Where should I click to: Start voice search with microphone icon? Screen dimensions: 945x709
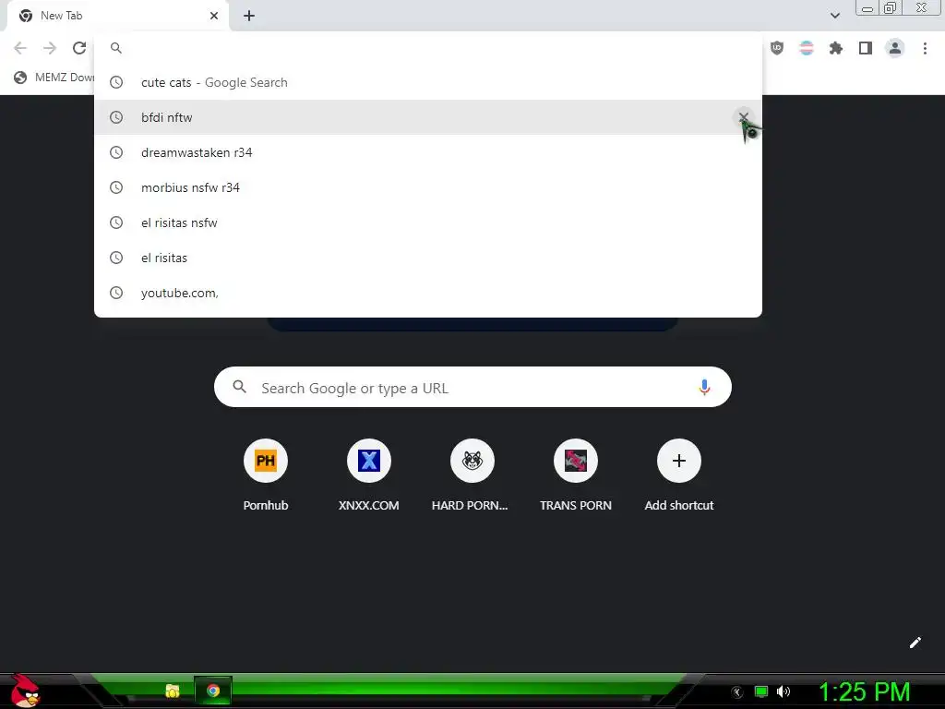704,387
